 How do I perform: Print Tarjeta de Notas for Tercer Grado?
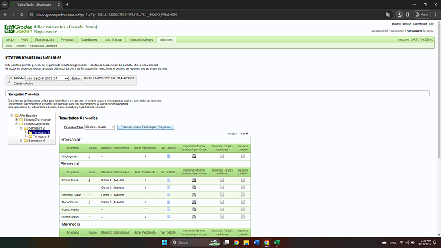(x=222, y=202)
